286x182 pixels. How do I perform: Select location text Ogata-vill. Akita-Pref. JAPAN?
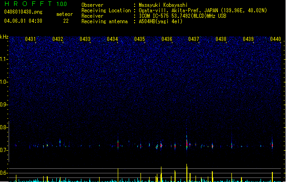click(179, 10)
